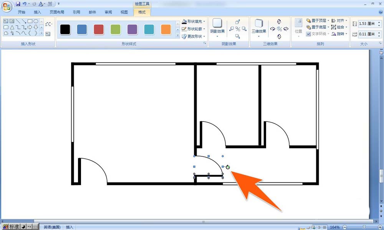
Task: Expand the shape styles gallery more button
Action: click(178, 35)
